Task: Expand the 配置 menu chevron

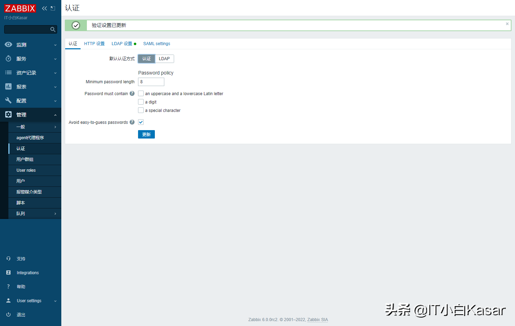Action: coord(55,101)
